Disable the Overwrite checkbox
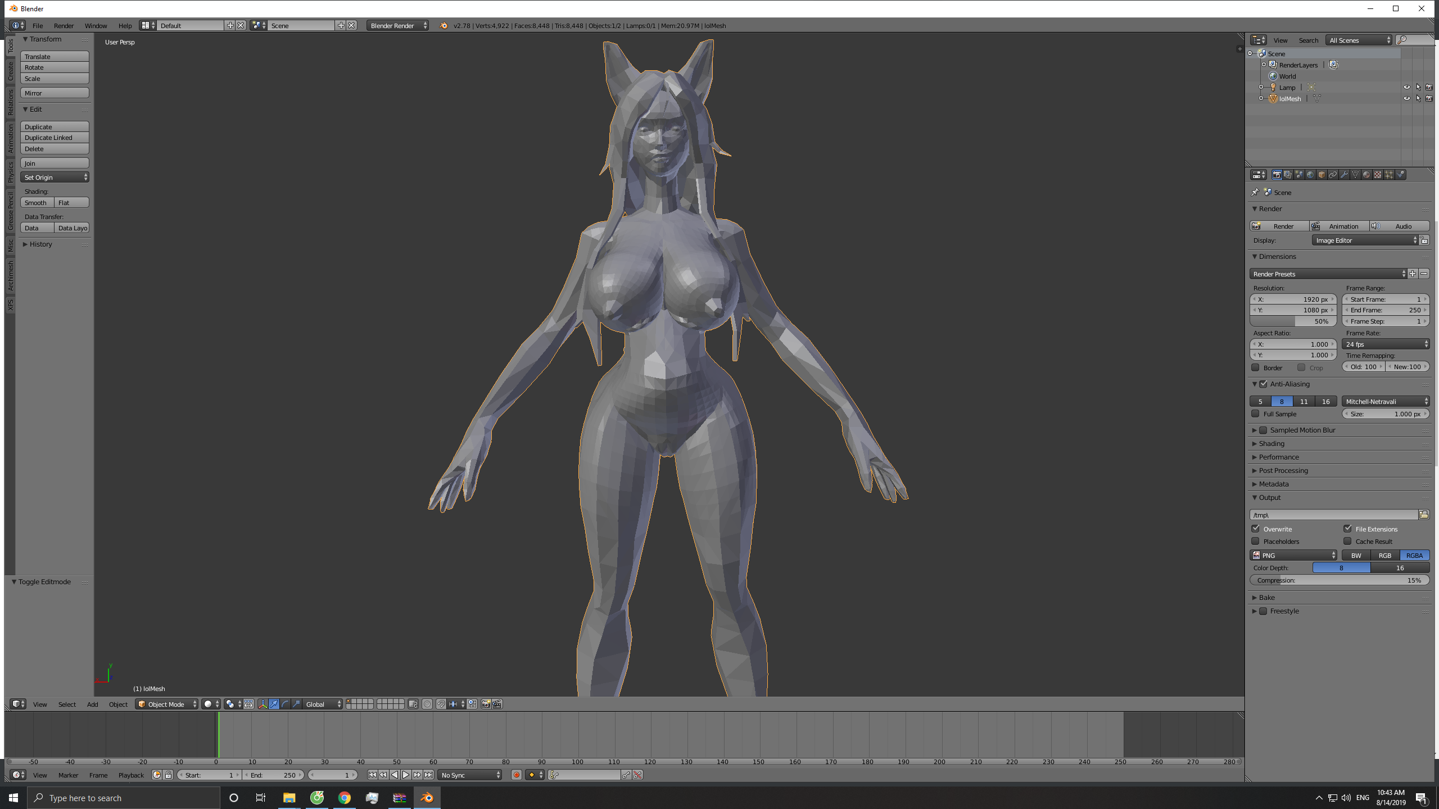This screenshot has width=1439, height=809. [1256, 529]
